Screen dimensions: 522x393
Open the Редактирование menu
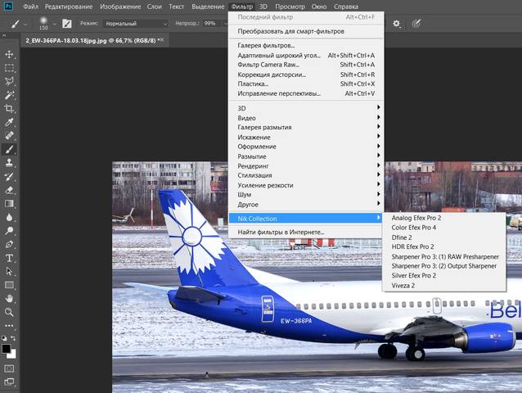pos(69,7)
